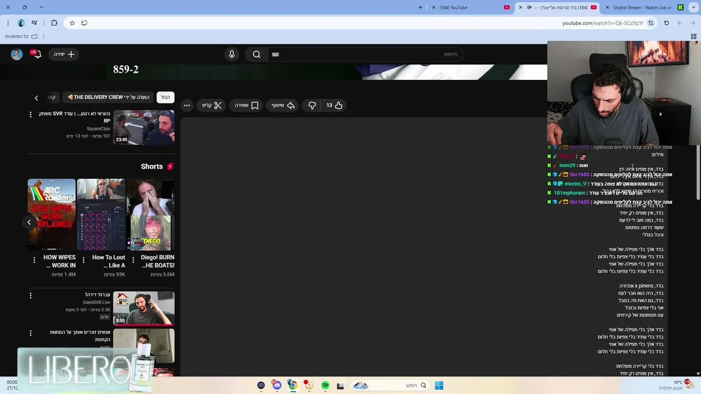The image size is (701, 394).
Task: Create a clip with the scissors קליפ button
Action: (211, 105)
